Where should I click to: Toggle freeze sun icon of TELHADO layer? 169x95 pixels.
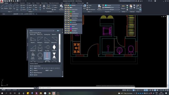click(x=67, y=31)
